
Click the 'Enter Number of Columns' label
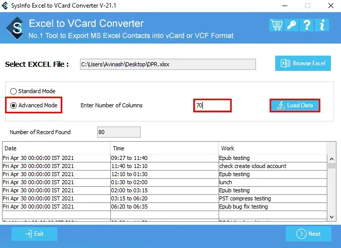coord(111,105)
